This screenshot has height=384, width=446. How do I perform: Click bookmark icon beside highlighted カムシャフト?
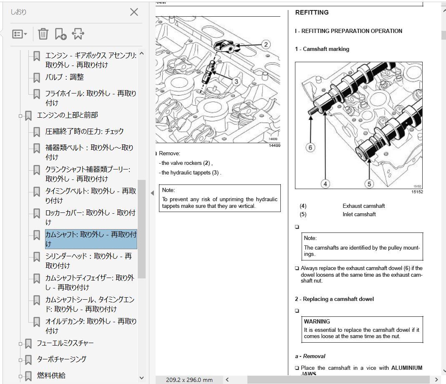point(36,235)
